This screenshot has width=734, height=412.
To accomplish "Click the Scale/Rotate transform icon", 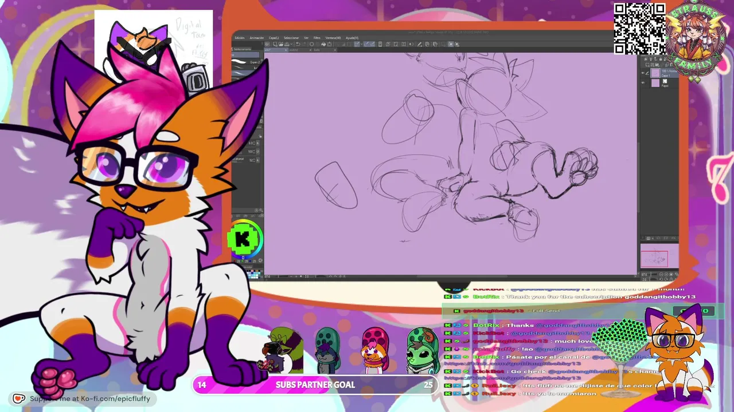I will click(330, 44).
